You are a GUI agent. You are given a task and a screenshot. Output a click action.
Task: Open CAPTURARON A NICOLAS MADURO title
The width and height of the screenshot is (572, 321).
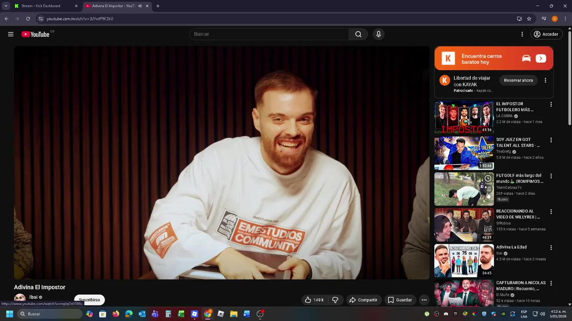coord(521,286)
